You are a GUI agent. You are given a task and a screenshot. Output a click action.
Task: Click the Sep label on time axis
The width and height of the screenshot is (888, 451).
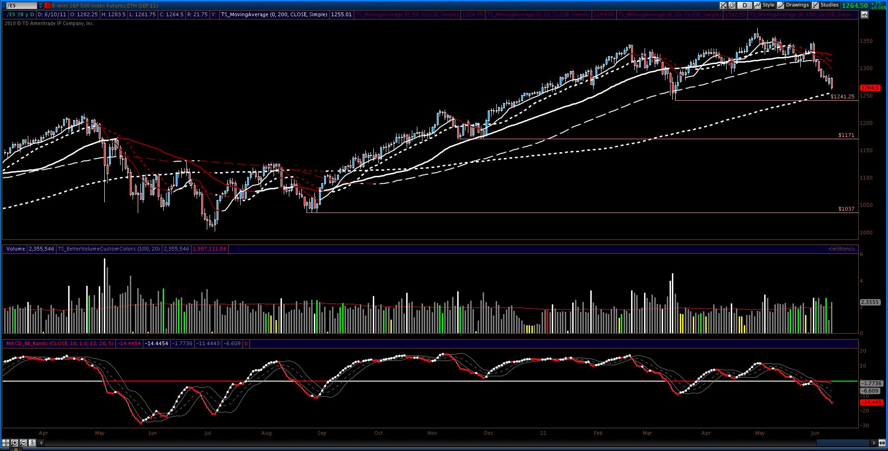coord(322,433)
